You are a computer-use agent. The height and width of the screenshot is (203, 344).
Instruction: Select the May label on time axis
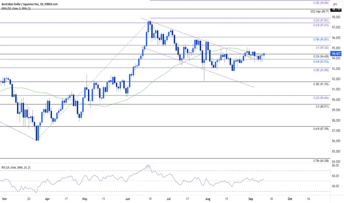[x=85, y=199]
